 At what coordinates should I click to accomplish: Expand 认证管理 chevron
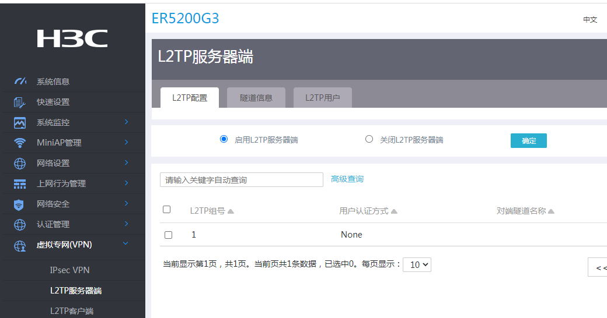(x=126, y=224)
